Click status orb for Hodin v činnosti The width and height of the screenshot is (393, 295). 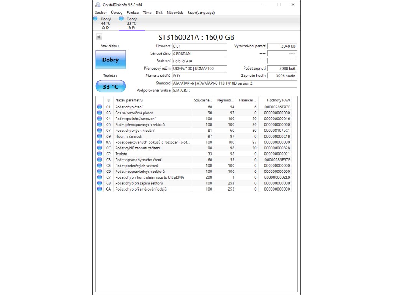point(99,136)
